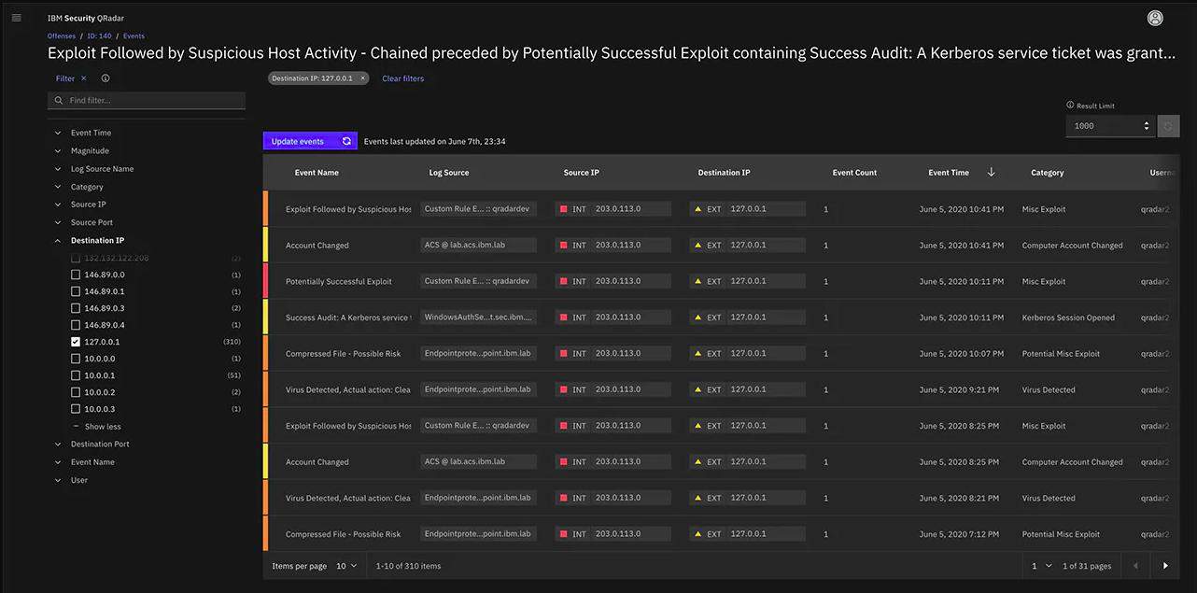
Task: Toggle the 146.89.0.0 checkbox
Action: tap(76, 275)
